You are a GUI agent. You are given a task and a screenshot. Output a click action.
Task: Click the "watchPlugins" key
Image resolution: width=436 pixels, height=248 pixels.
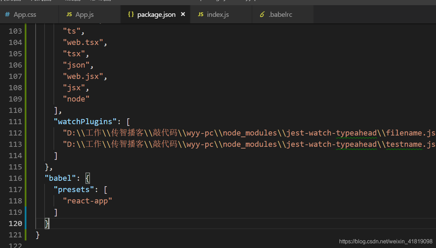click(85, 121)
